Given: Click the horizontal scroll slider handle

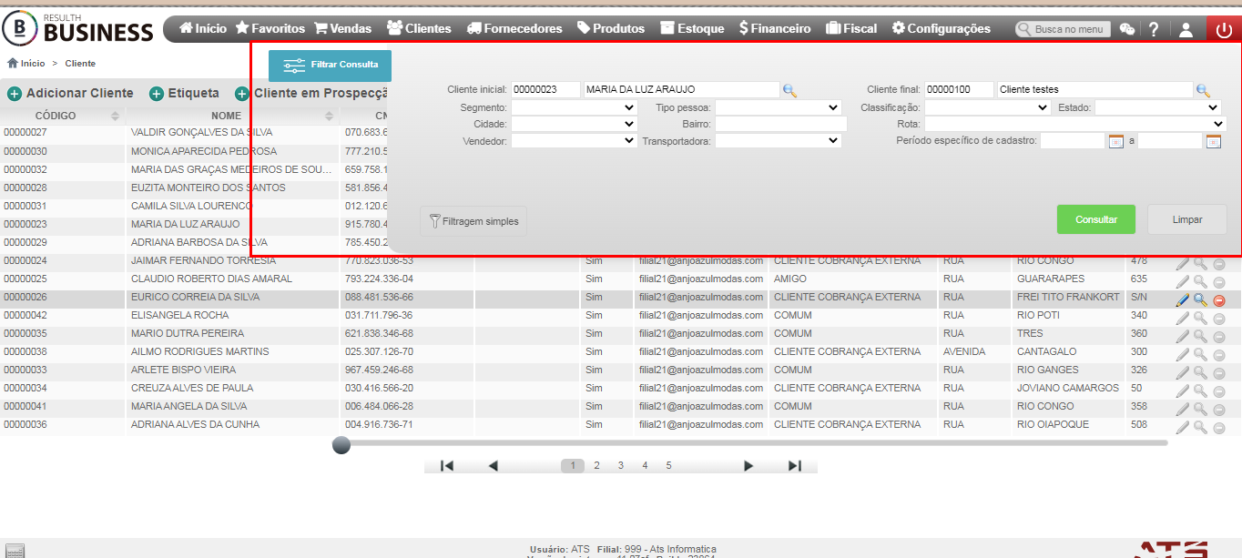Looking at the screenshot, I should (x=341, y=445).
